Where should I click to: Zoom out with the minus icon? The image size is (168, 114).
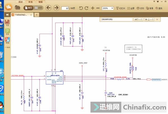click(x=98, y=8)
